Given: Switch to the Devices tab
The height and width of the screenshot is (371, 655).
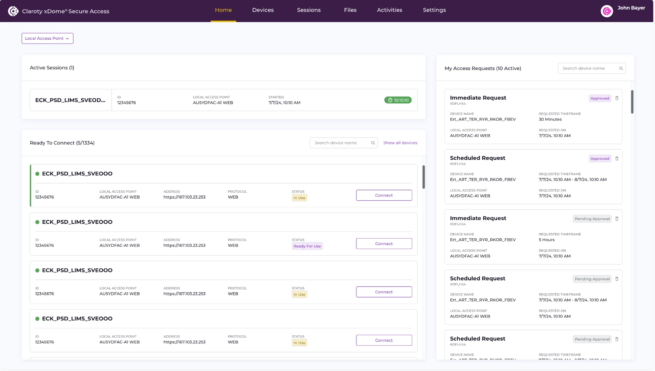Looking at the screenshot, I should tap(263, 10).
